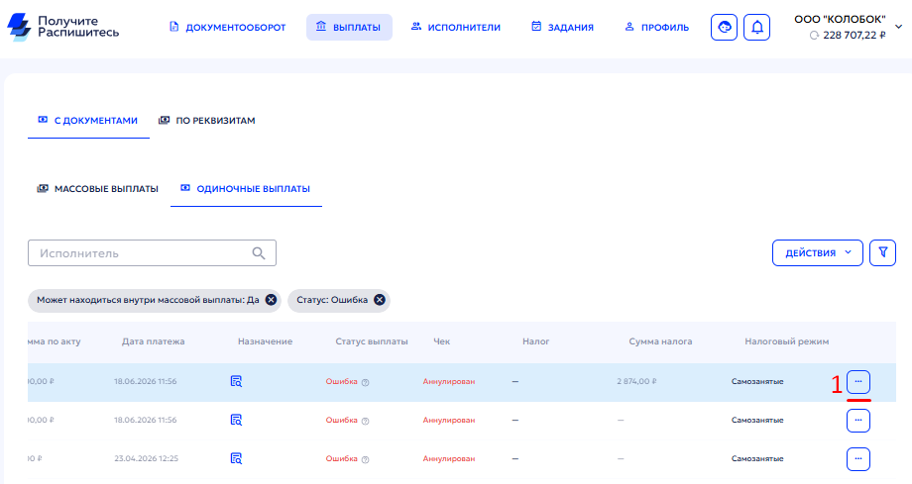Click the Налоговый режим column header
Viewport: 912px width, 484px height.
786,341
